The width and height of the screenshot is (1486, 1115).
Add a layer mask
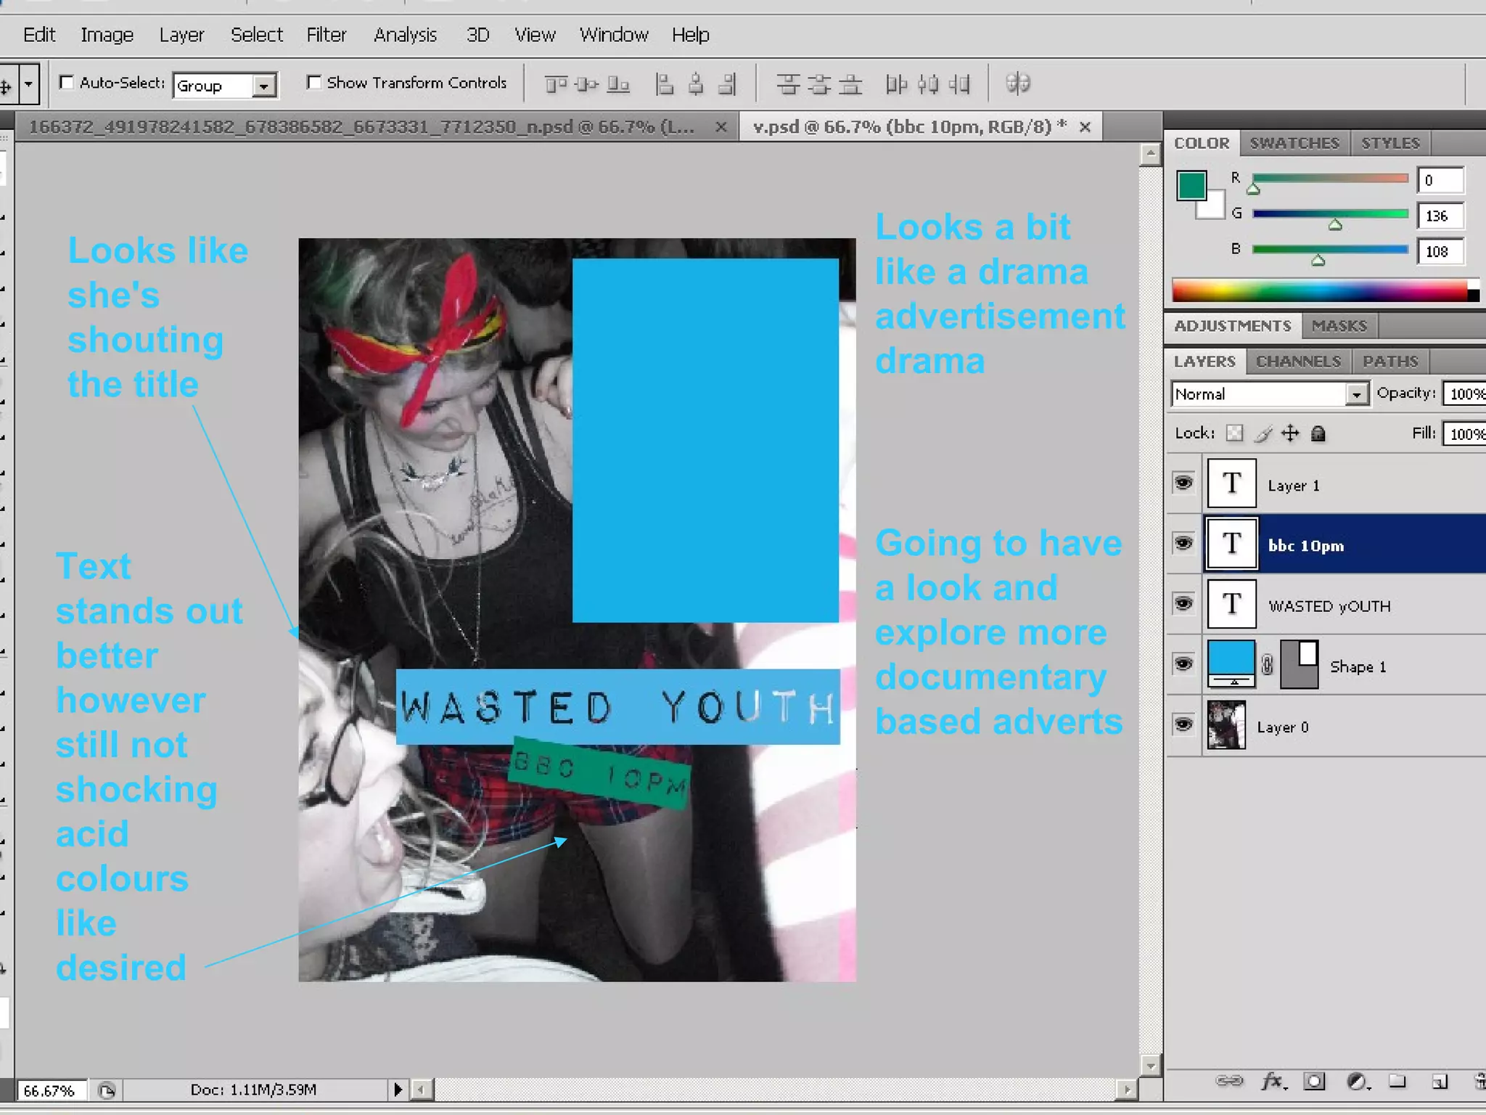click(1314, 1082)
